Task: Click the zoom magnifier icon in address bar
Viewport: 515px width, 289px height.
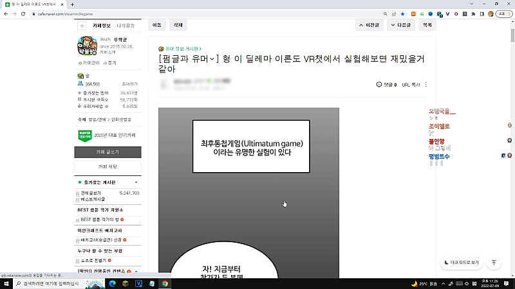Action: tap(385, 14)
